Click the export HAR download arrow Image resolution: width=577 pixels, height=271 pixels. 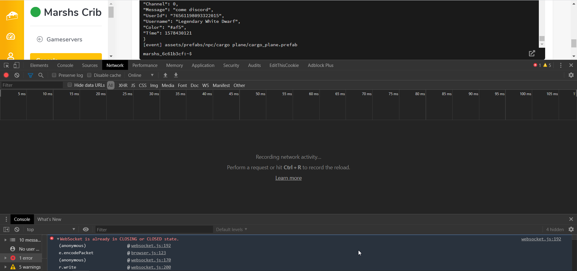click(x=176, y=75)
